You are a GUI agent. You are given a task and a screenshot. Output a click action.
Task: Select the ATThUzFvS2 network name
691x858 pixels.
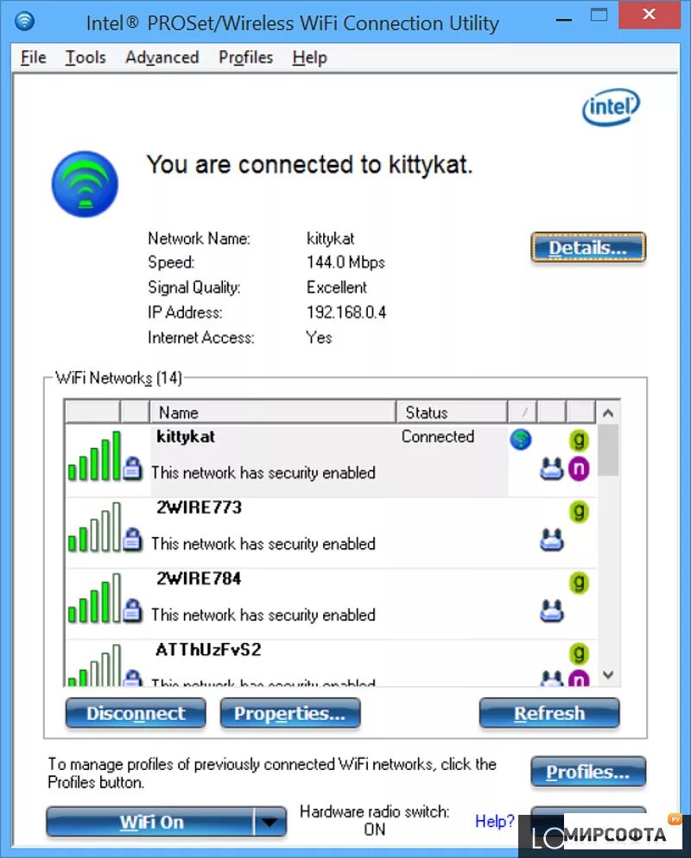tap(209, 649)
